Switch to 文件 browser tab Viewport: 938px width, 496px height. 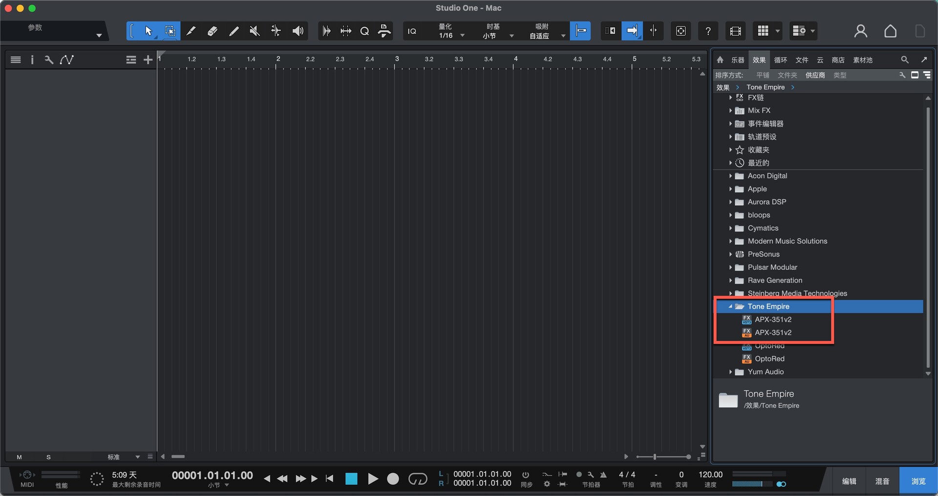[x=802, y=60]
